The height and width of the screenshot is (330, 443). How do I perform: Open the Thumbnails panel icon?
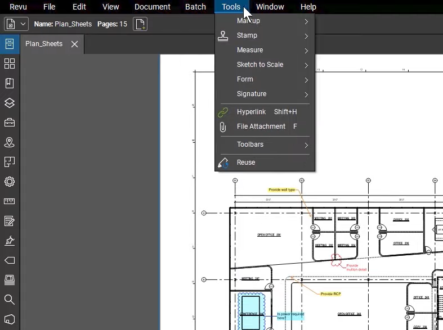pyautogui.click(x=10, y=64)
